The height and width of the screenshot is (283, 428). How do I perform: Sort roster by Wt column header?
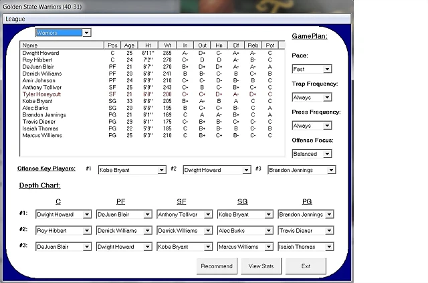pyautogui.click(x=167, y=45)
